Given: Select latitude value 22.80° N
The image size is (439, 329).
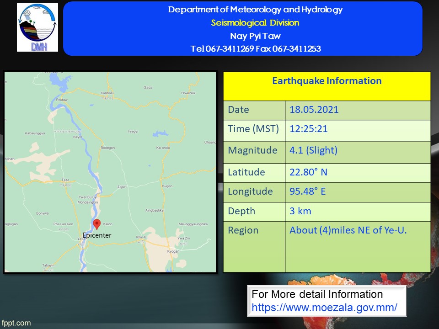Looking at the screenshot, I should (308, 172).
